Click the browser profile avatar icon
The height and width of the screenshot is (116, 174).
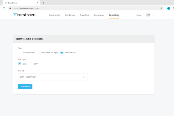(x=168, y=8)
